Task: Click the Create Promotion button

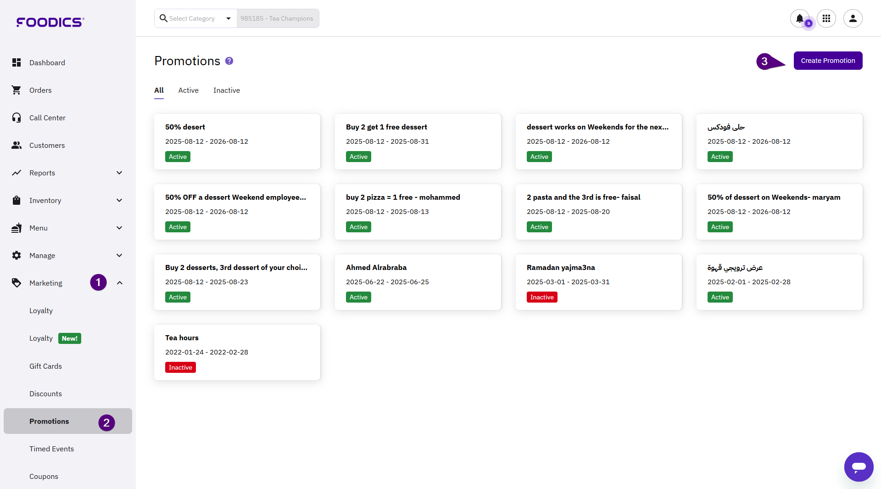Action: [828, 61]
